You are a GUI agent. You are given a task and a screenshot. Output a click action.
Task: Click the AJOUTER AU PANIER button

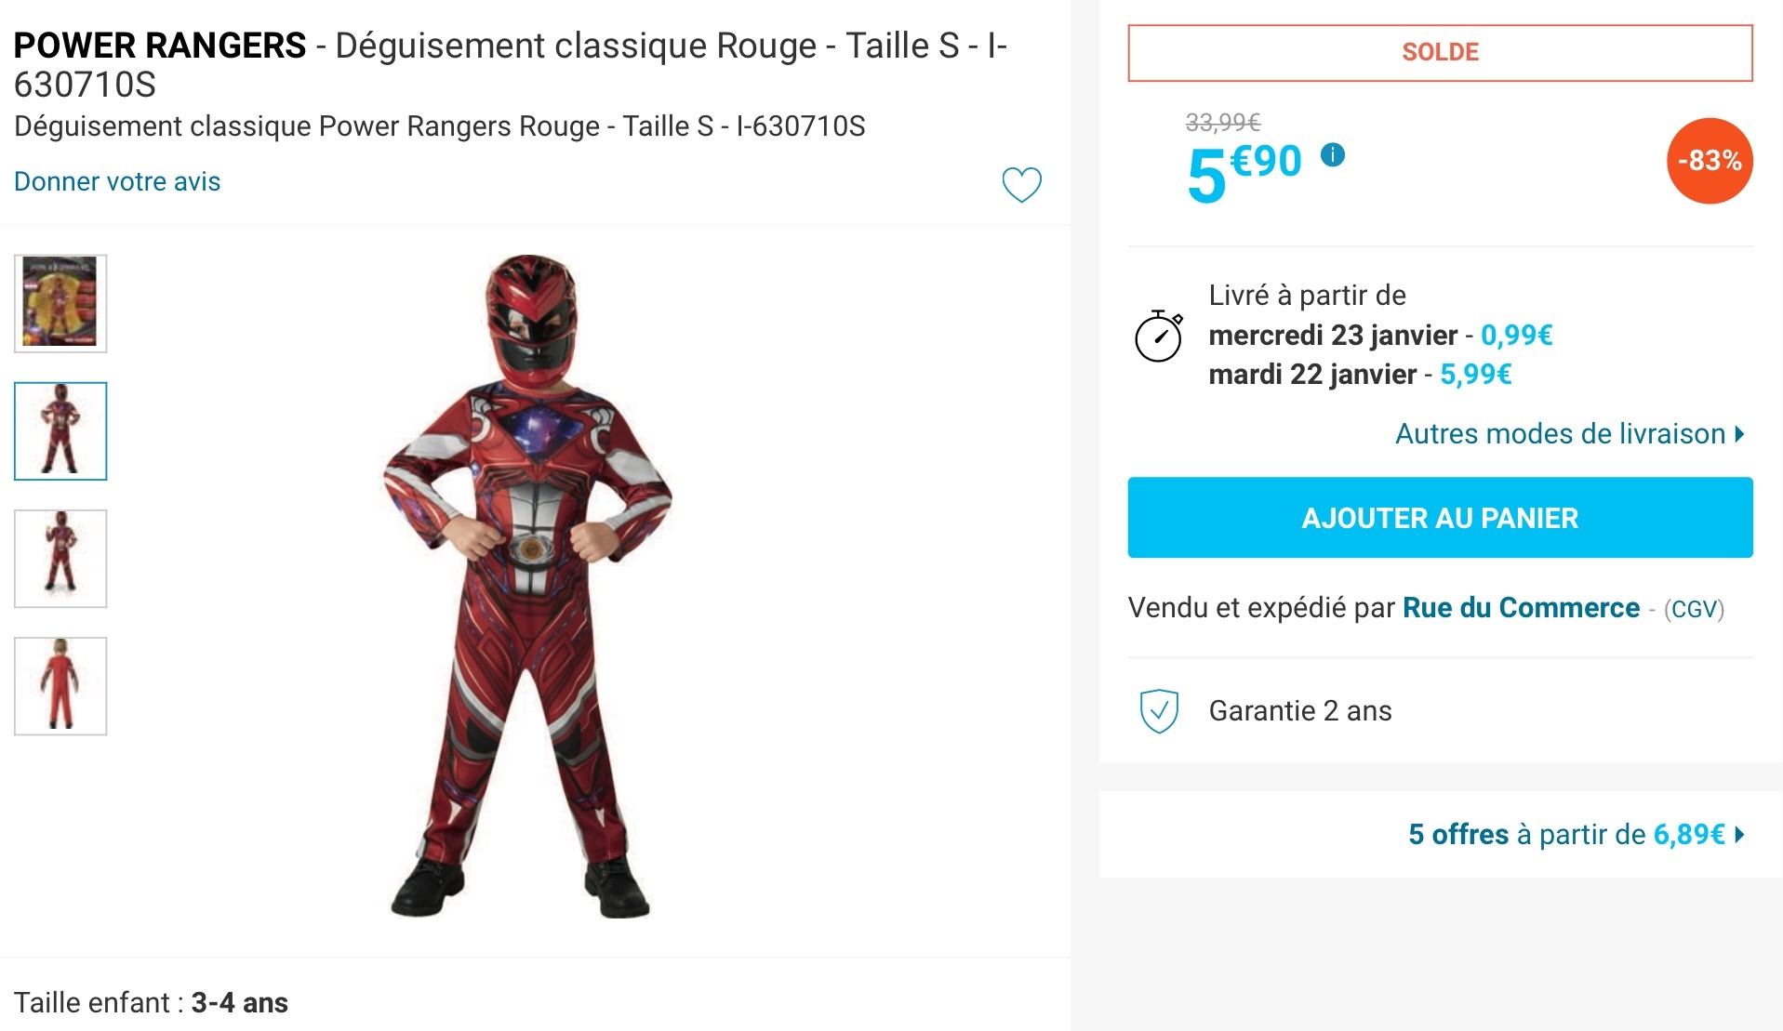[1440, 518]
